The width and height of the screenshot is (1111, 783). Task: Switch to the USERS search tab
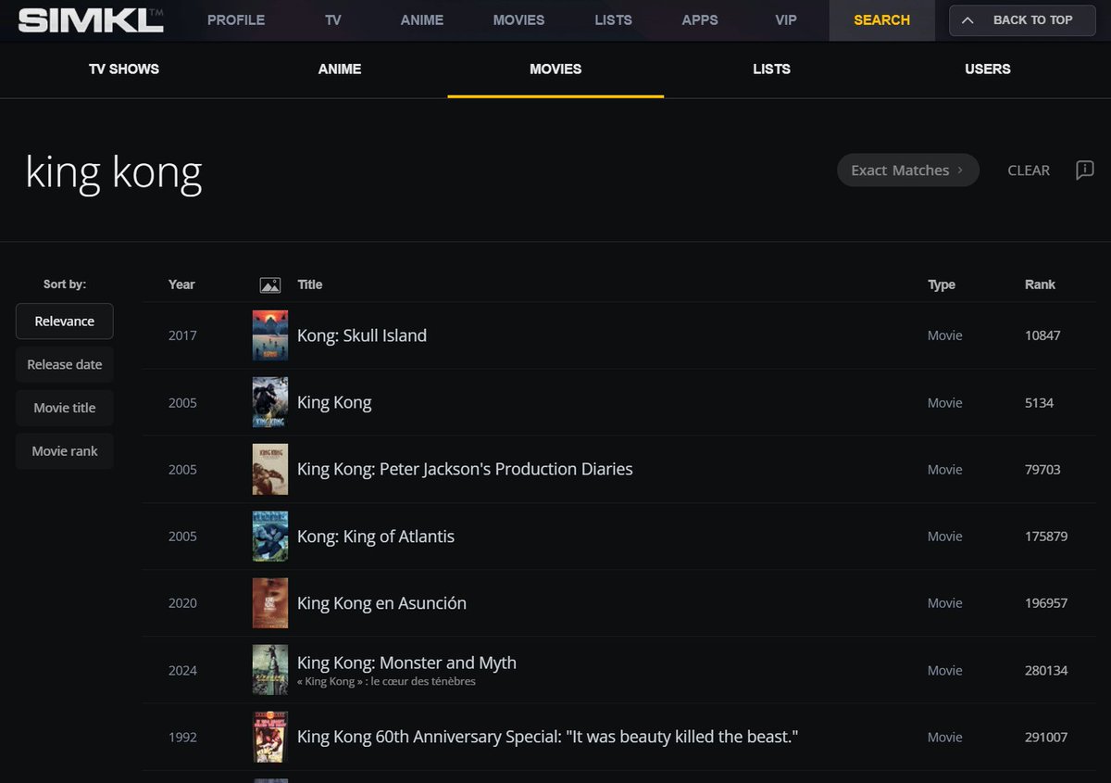point(988,69)
